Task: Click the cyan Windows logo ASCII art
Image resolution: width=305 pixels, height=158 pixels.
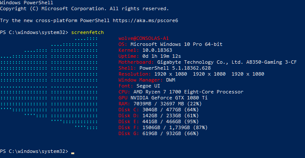Action: (x=49, y=83)
